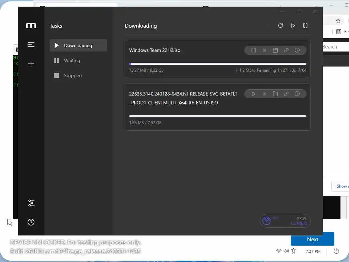Open folder for 22635.3140 BETAFLT ISO
The width and height of the screenshot is (349, 262).
[275, 94]
